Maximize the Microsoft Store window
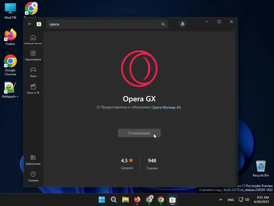The height and width of the screenshot is (206, 274). (219, 22)
